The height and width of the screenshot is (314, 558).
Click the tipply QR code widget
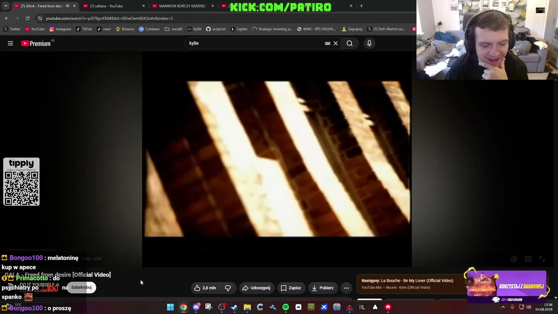coord(21,182)
